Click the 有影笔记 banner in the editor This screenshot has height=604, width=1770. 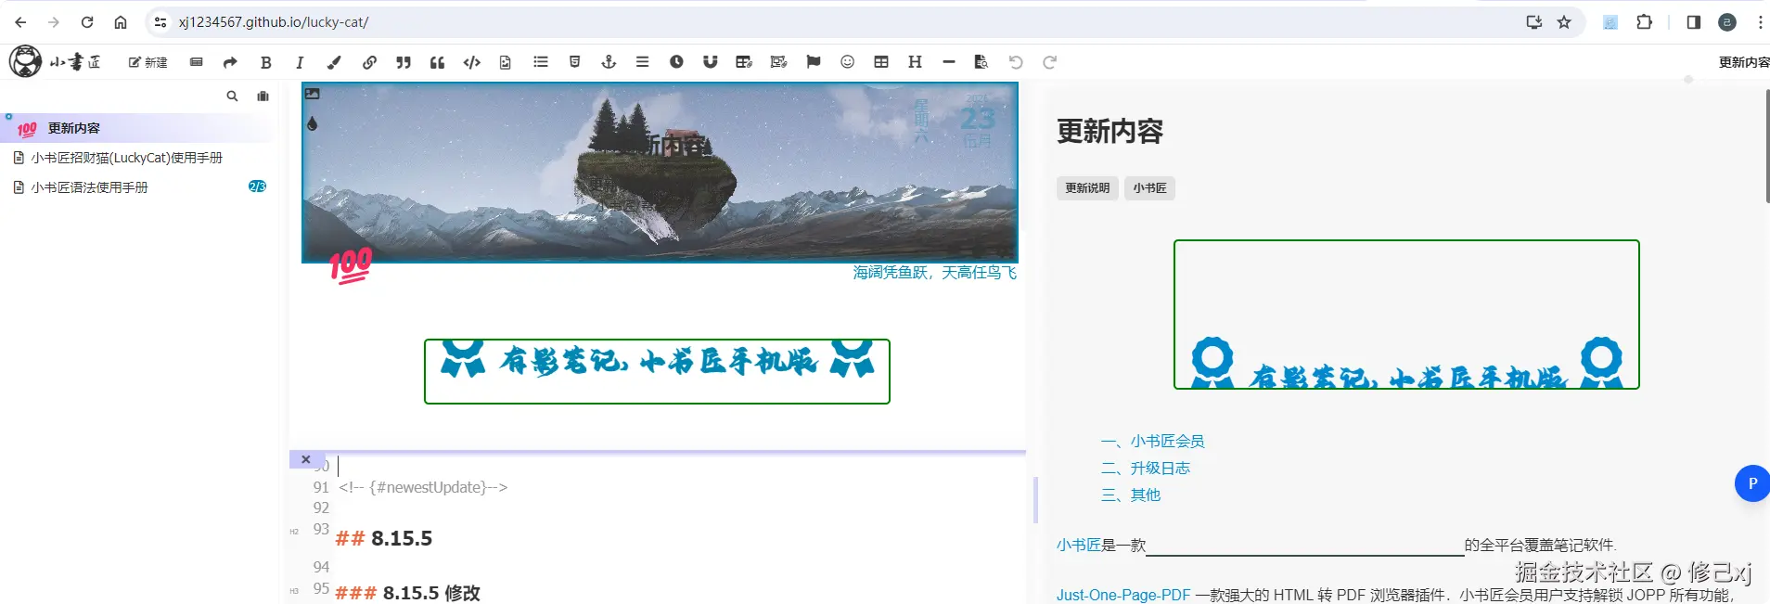click(657, 371)
